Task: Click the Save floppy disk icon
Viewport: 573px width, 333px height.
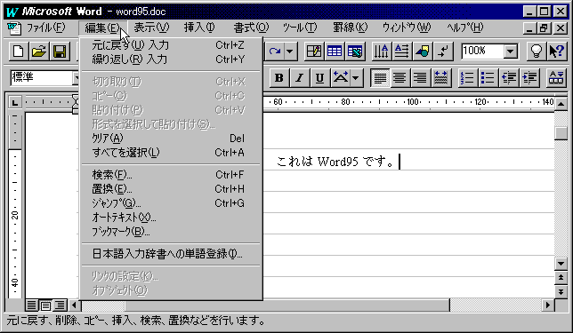Action: coord(60,52)
